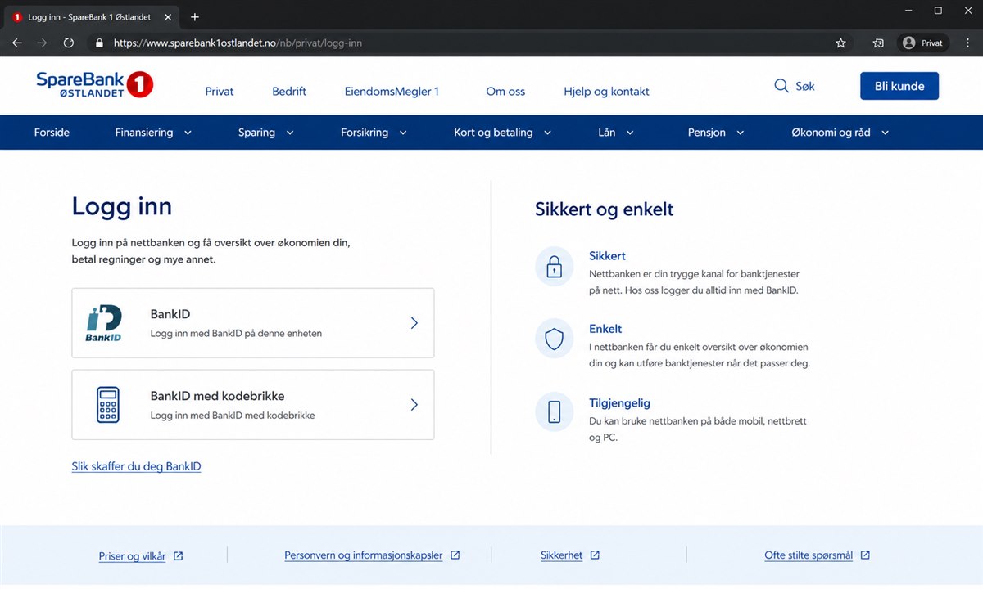983x589 pixels.
Task: Click the kodebrikke calculator icon
Action: (x=108, y=404)
